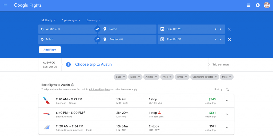The image size is (273, 137).
Task: Edit the Milan origin field
Action: point(67,39)
